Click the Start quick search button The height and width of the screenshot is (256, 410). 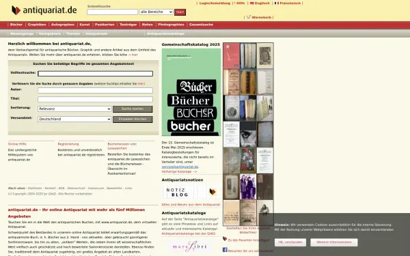(180, 12)
